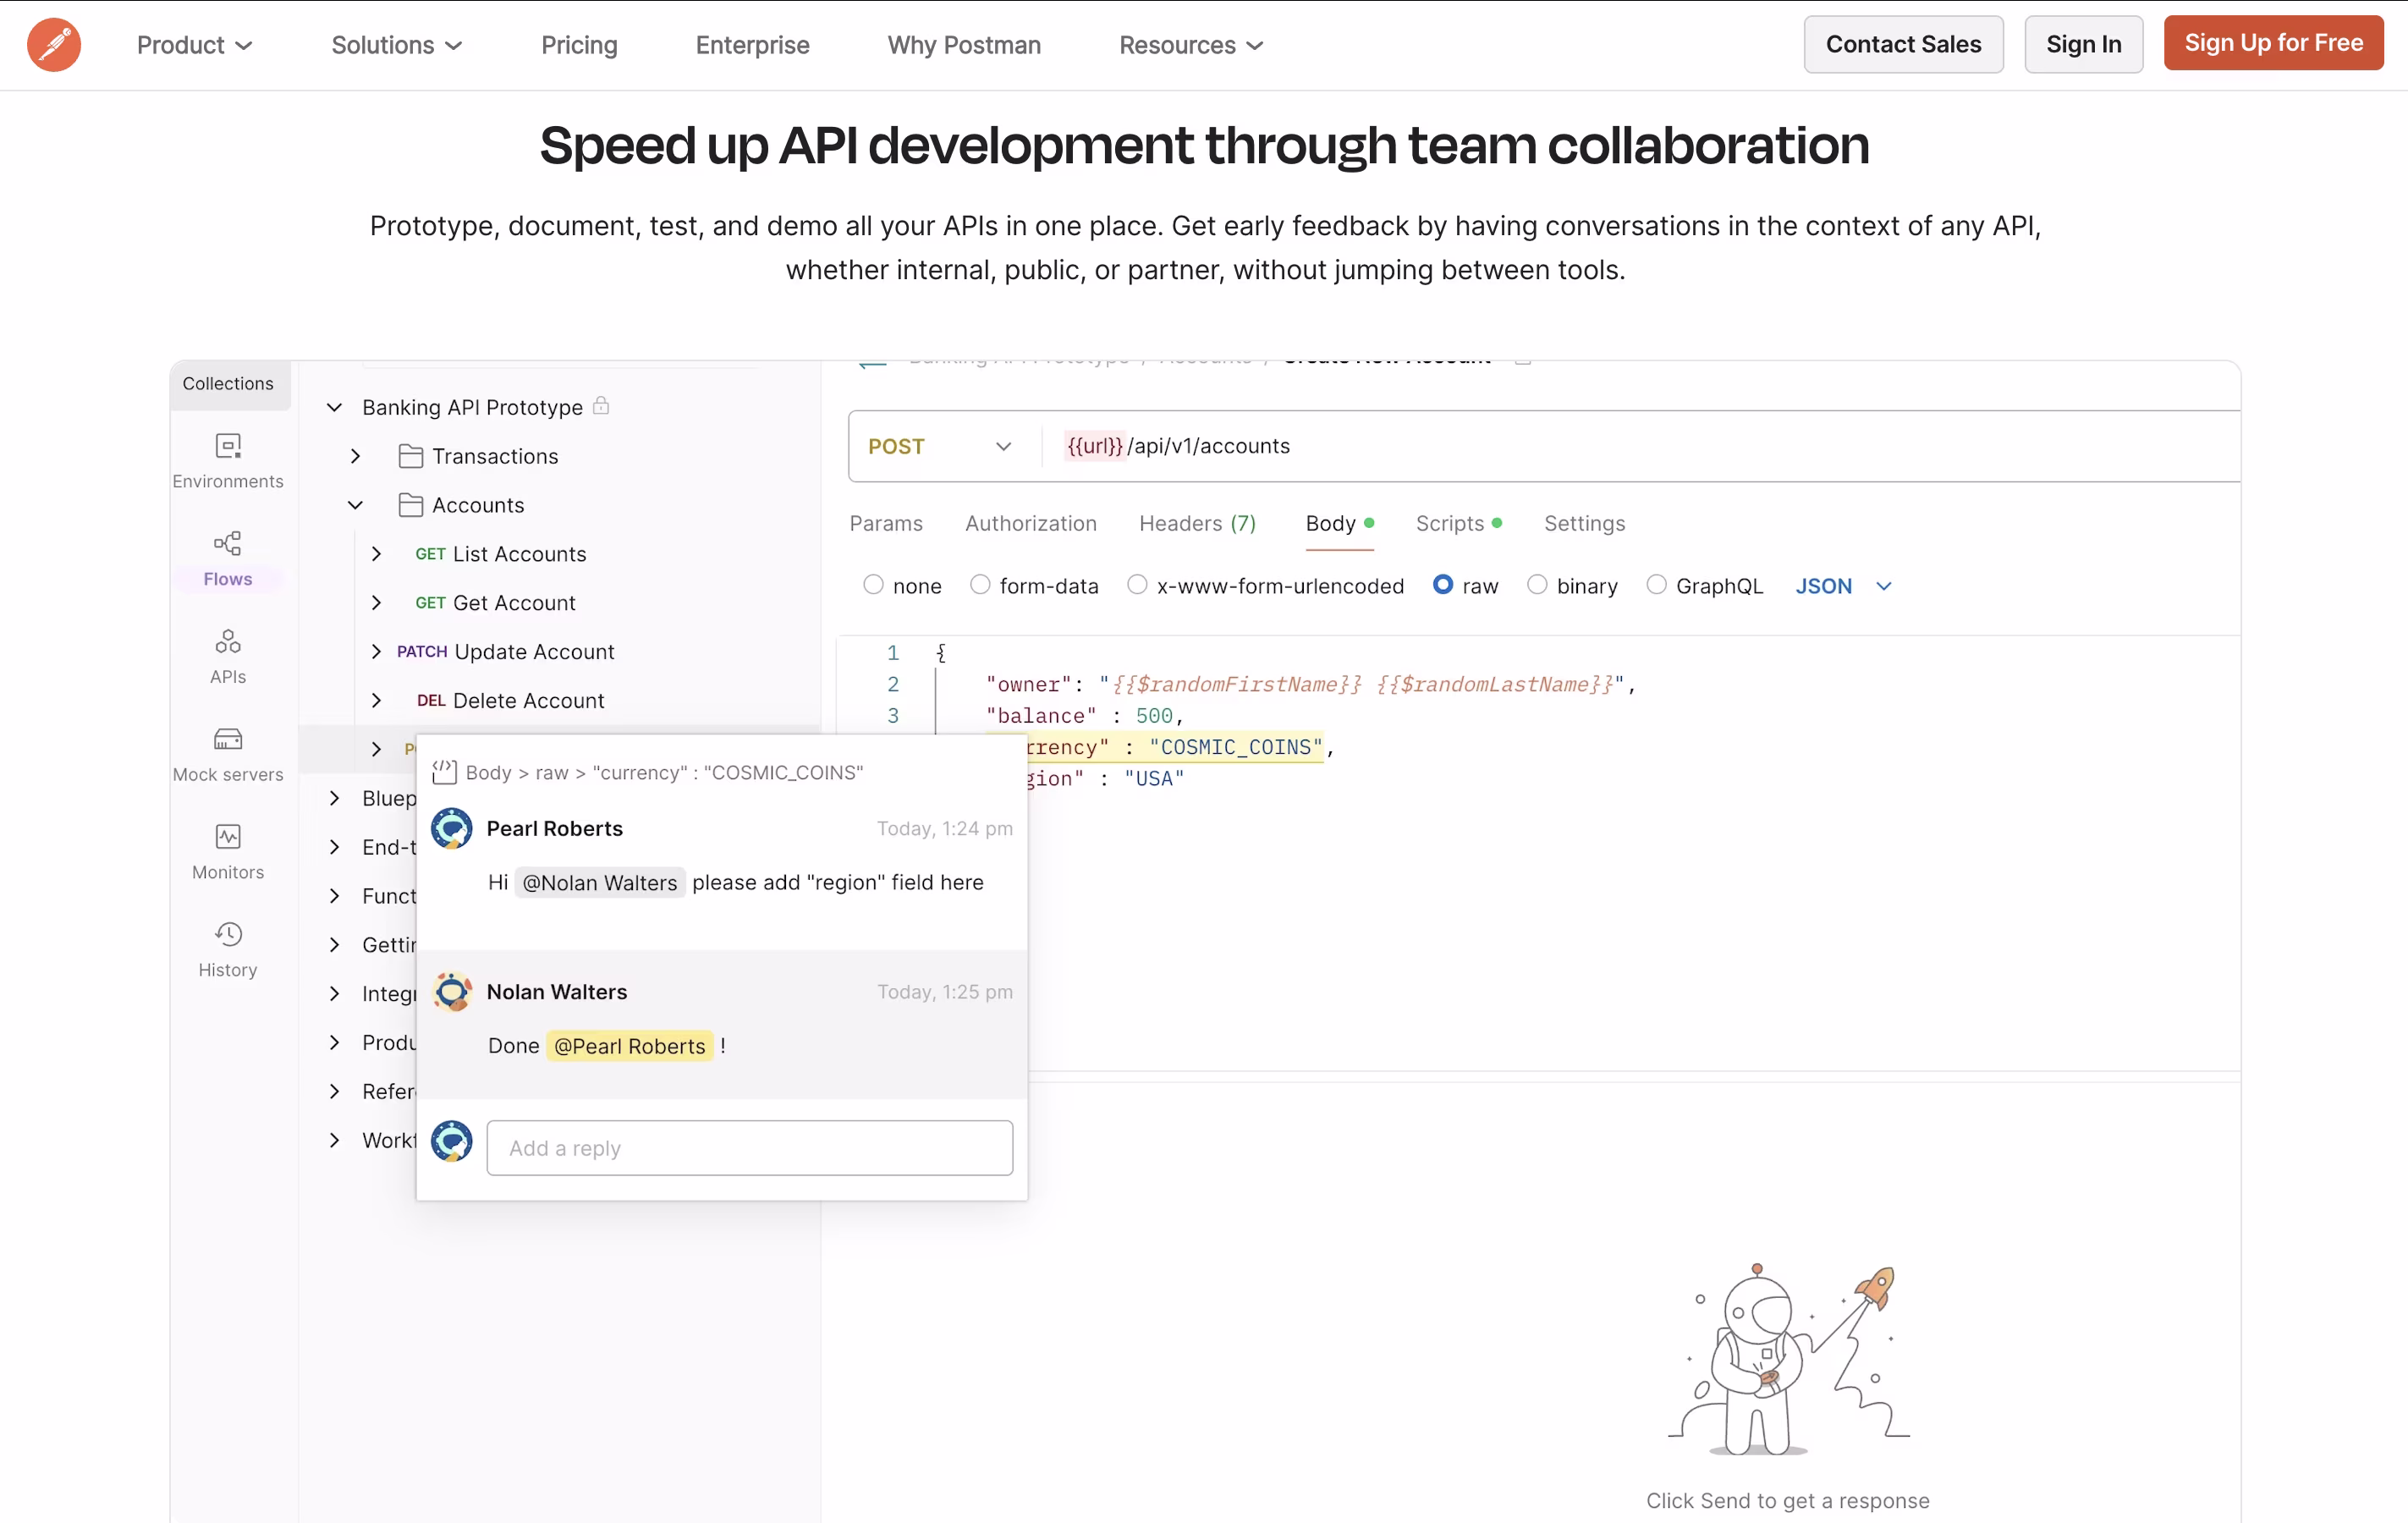This screenshot has height=1523, width=2408.
Task: Open the Environments sidebar icon
Action: [x=228, y=446]
